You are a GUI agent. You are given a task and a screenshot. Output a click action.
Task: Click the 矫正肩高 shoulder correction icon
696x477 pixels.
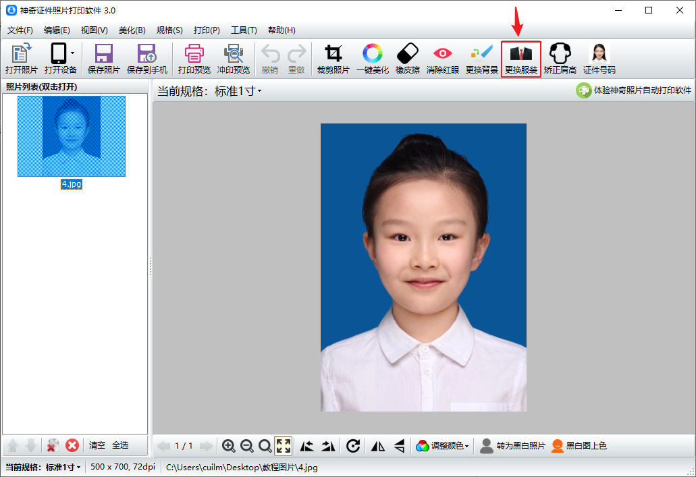pyautogui.click(x=560, y=59)
